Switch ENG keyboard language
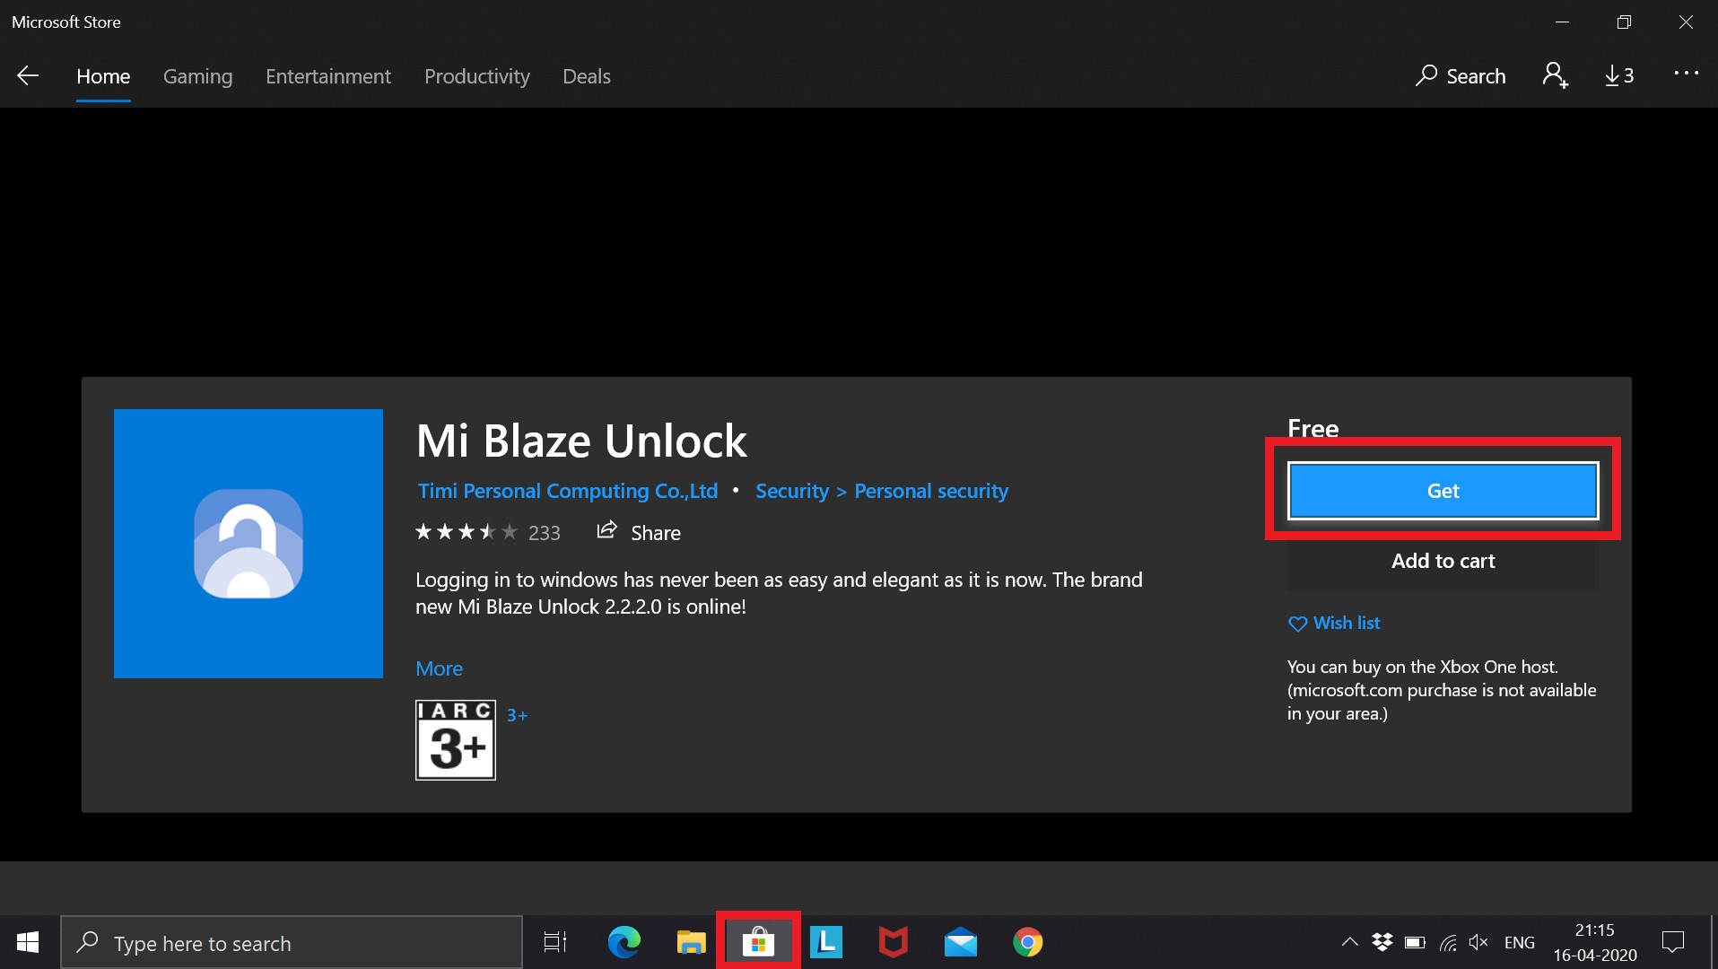This screenshot has height=969, width=1718. tap(1520, 942)
